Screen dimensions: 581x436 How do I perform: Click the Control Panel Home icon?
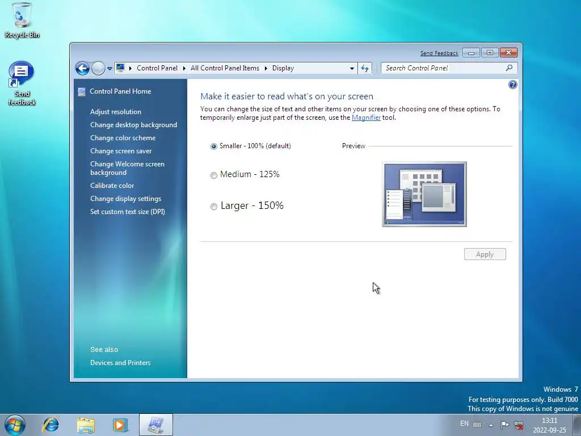click(82, 91)
